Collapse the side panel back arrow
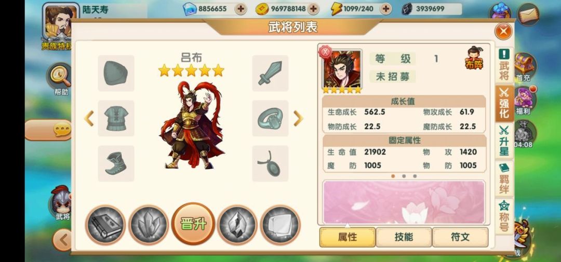 pyautogui.click(x=63, y=240)
